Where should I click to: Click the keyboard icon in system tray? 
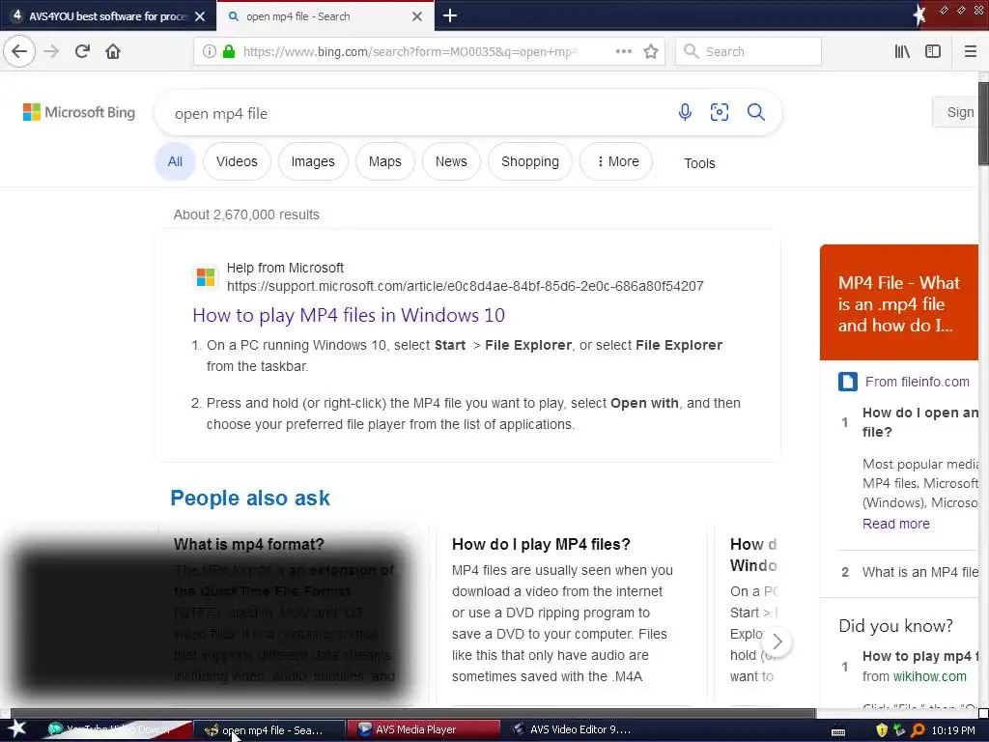[x=838, y=731]
